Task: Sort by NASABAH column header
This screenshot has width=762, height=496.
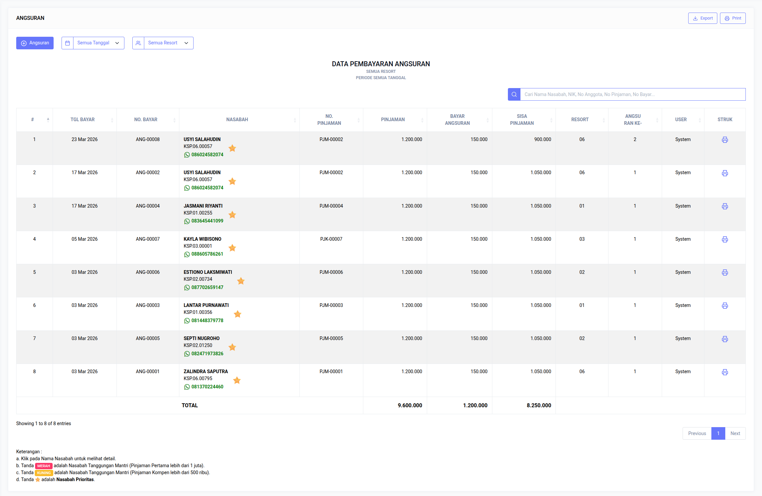Action: click(237, 120)
